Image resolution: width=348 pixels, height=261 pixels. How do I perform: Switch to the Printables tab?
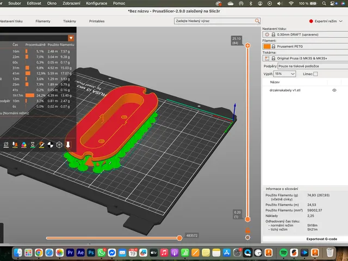(x=97, y=21)
